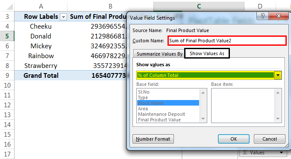The height and width of the screenshot is (159, 291).
Task: Select row 5 header
Action: pyautogui.click(x=7, y=36)
